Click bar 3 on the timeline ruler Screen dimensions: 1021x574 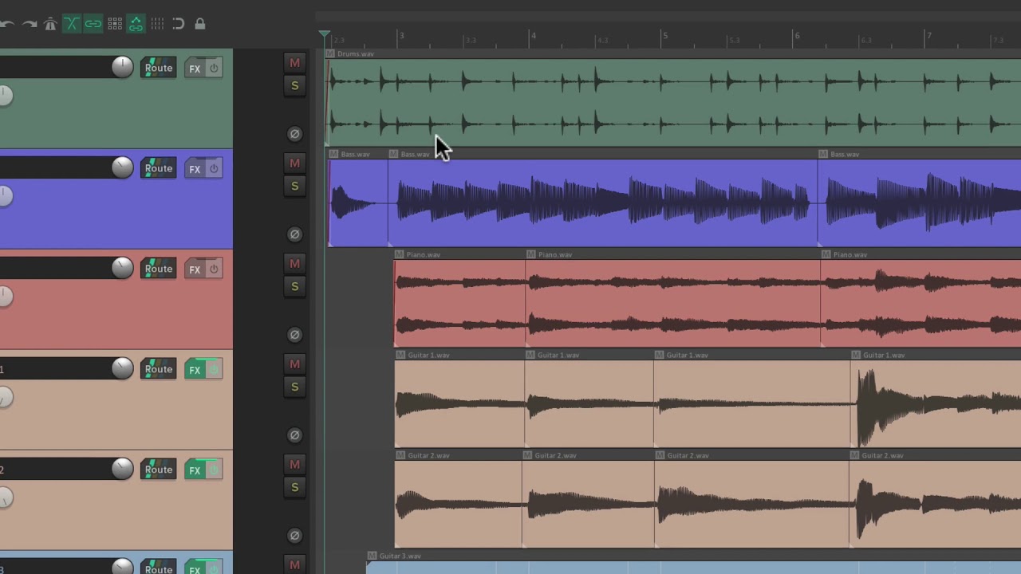401,36
